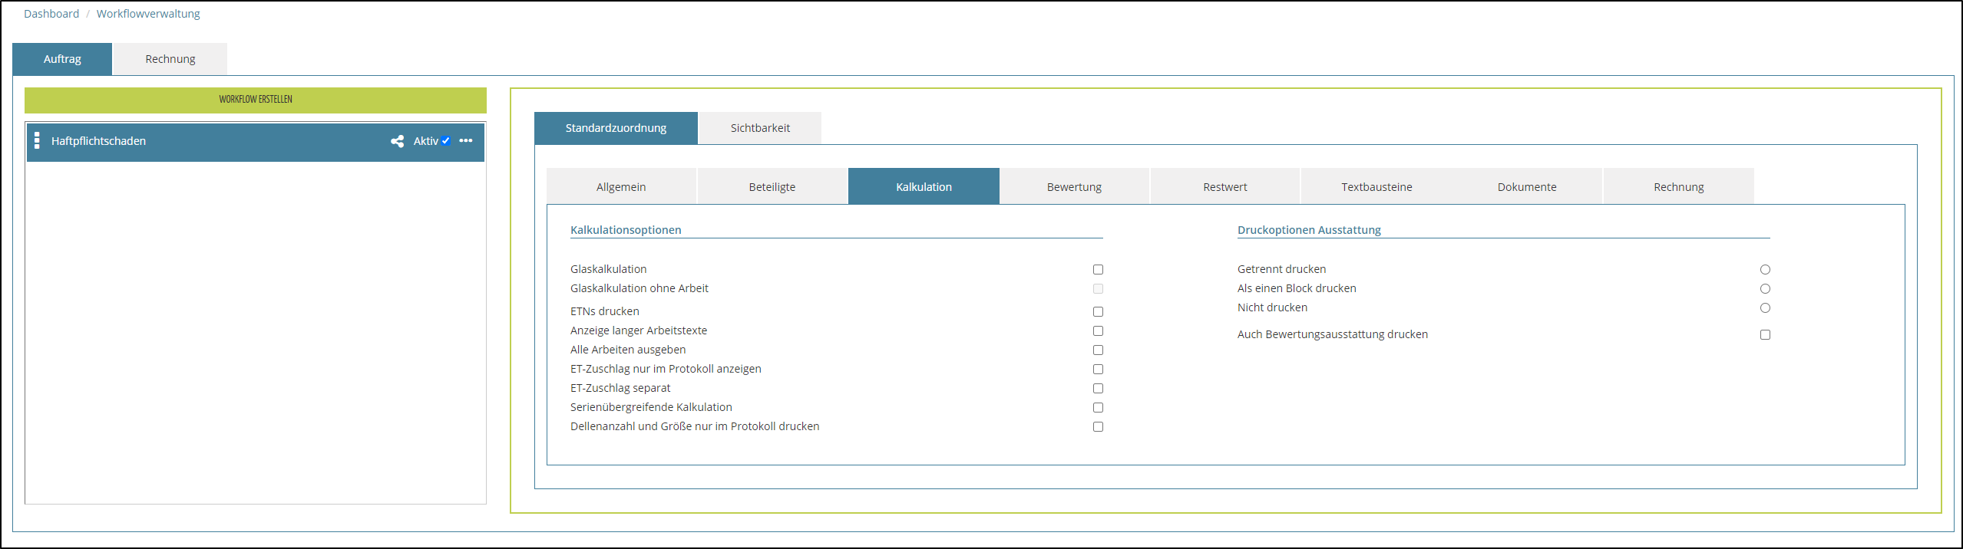Viewport: 1963px width, 549px height.
Task: Enable the Glaskalkulation checkbox
Action: [1098, 270]
